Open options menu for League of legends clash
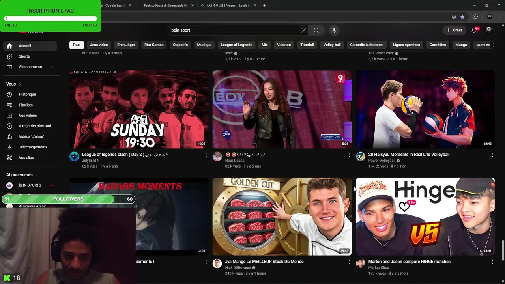This screenshot has width=505, height=284. (206, 155)
